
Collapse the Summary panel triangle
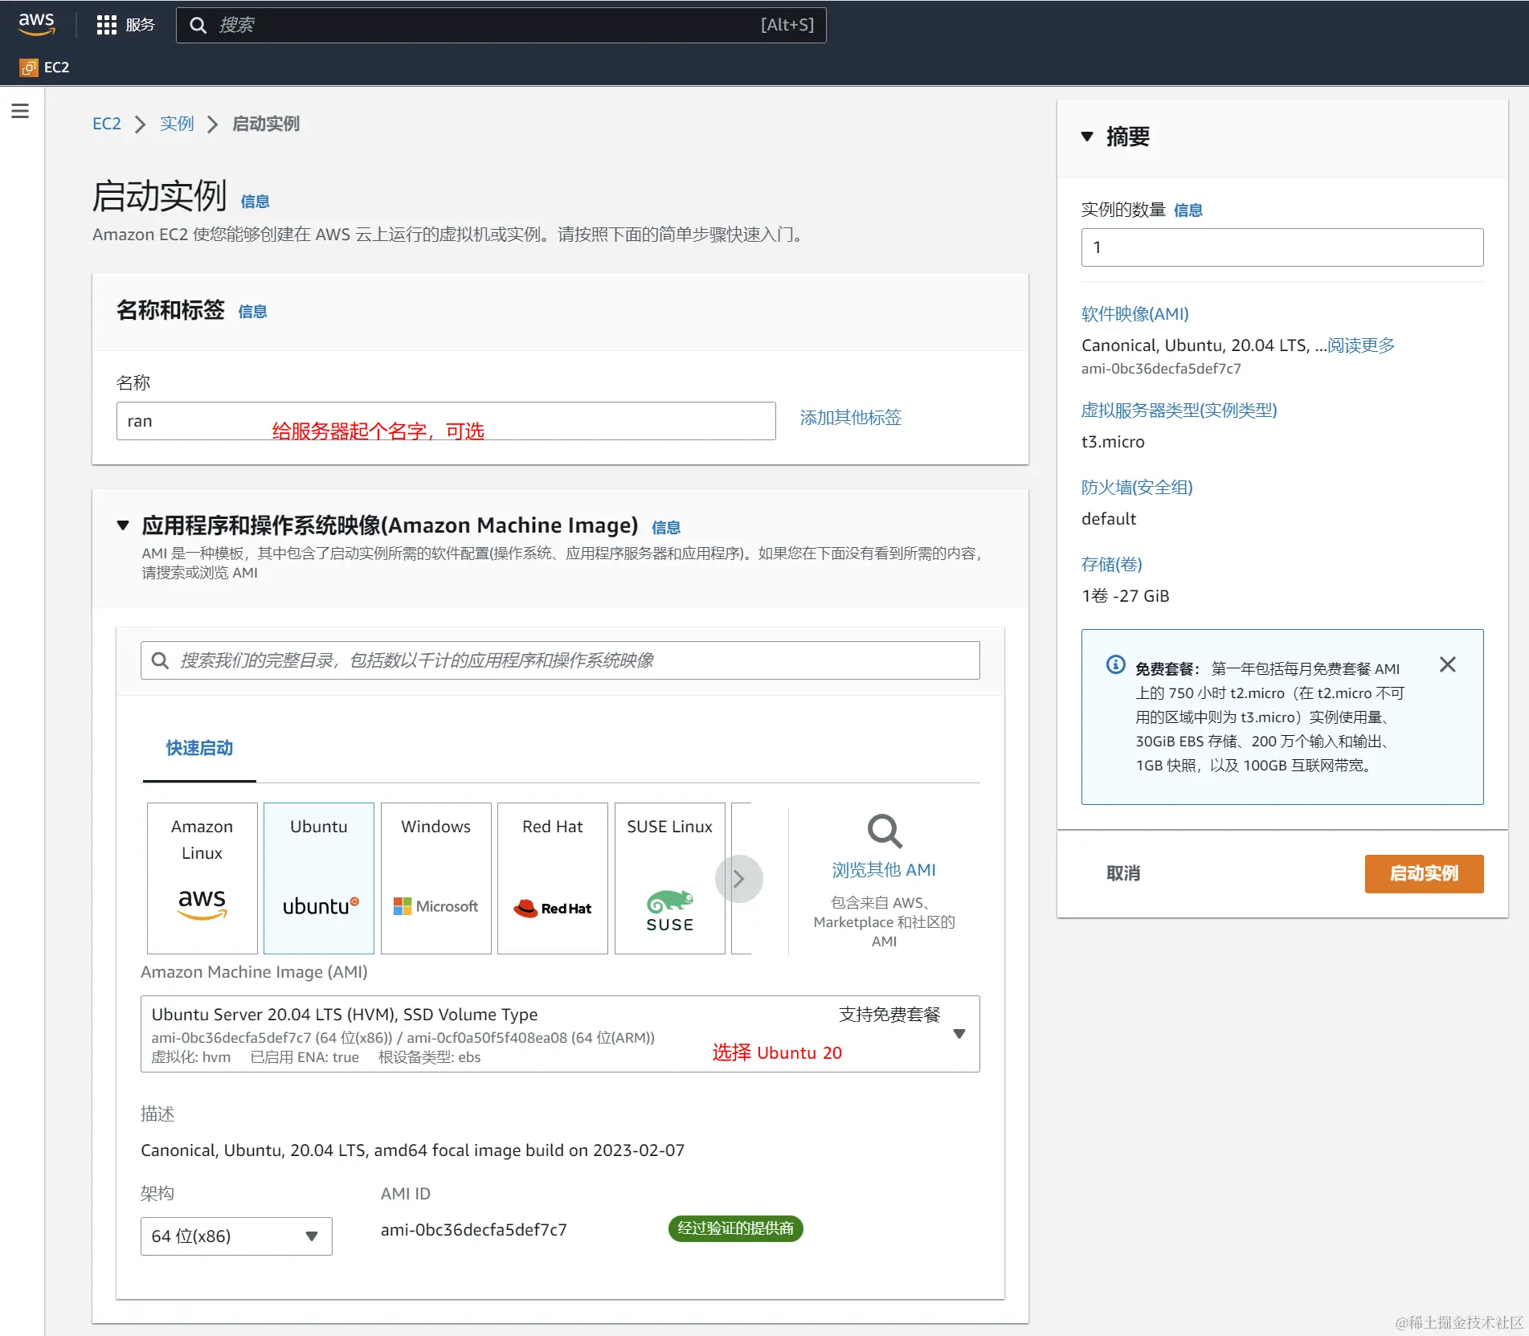pos(1087,137)
